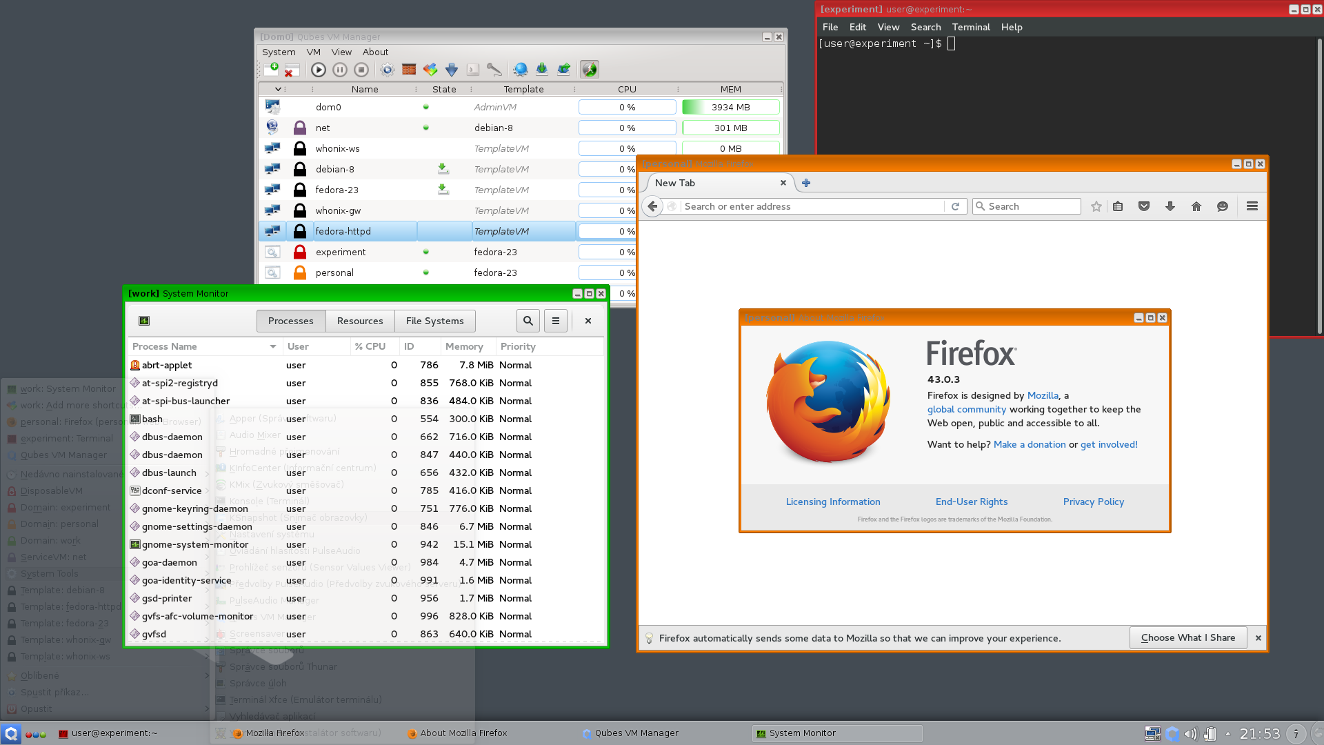Click the chevron column header in Qubes VM table
Viewport: 1324px width, 745px height.
(278, 89)
